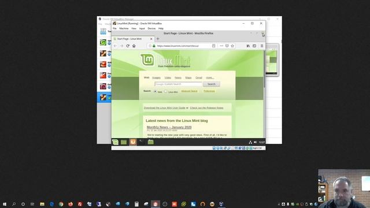The height and width of the screenshot is (208, 370).
Task: Select the Start Page Linux Mint tab
Action: (133, 39)
